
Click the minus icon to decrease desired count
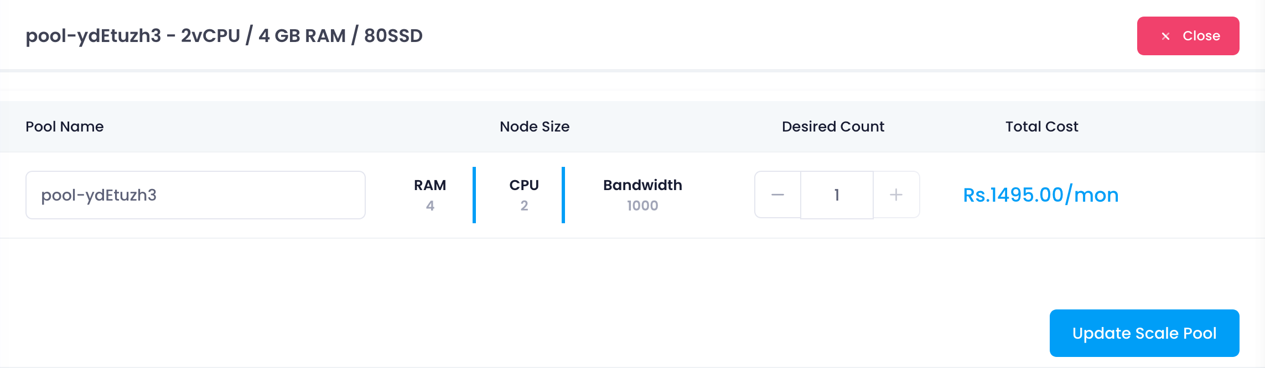777,194
